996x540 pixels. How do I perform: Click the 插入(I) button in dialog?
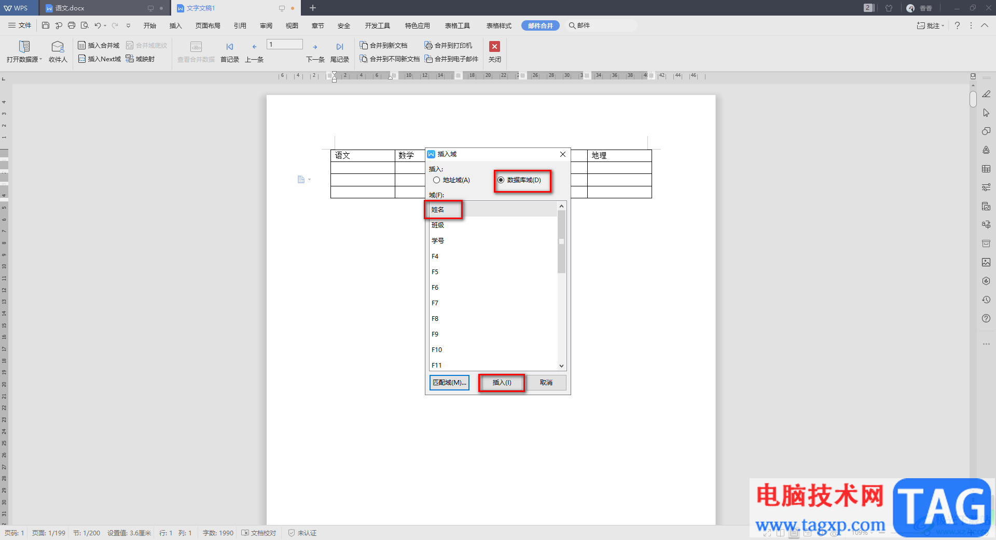(x=502, y=383)
